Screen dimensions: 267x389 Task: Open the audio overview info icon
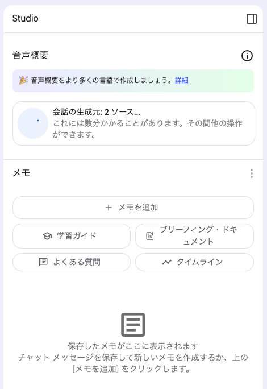pos(247,56)
